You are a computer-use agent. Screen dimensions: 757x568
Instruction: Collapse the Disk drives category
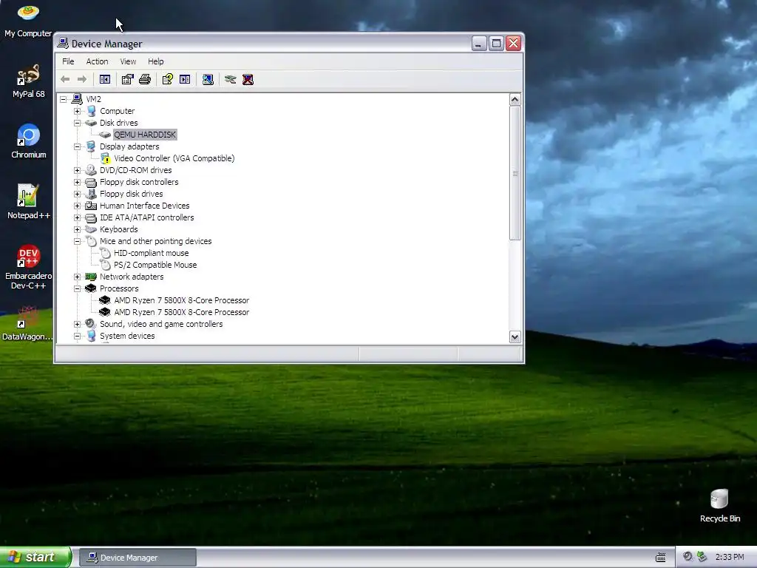pyautogui.click(x=77, y=124)
